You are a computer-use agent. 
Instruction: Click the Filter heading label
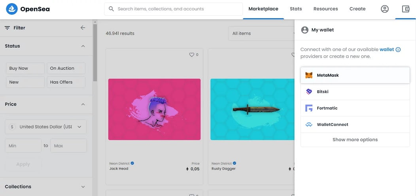pyautogui.click(x=19, y=28)
